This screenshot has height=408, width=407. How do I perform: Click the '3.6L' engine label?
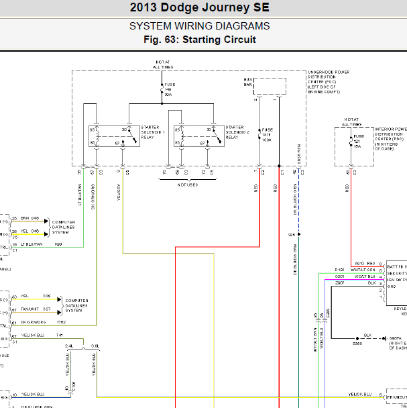click(95, 346)
